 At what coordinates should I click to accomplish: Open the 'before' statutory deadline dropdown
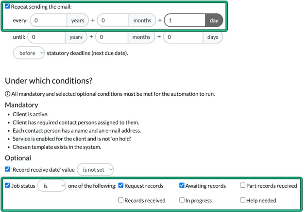coord(29,53)
